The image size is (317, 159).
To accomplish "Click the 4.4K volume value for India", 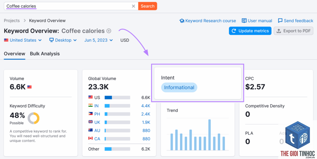I will (x=145, y=106).
